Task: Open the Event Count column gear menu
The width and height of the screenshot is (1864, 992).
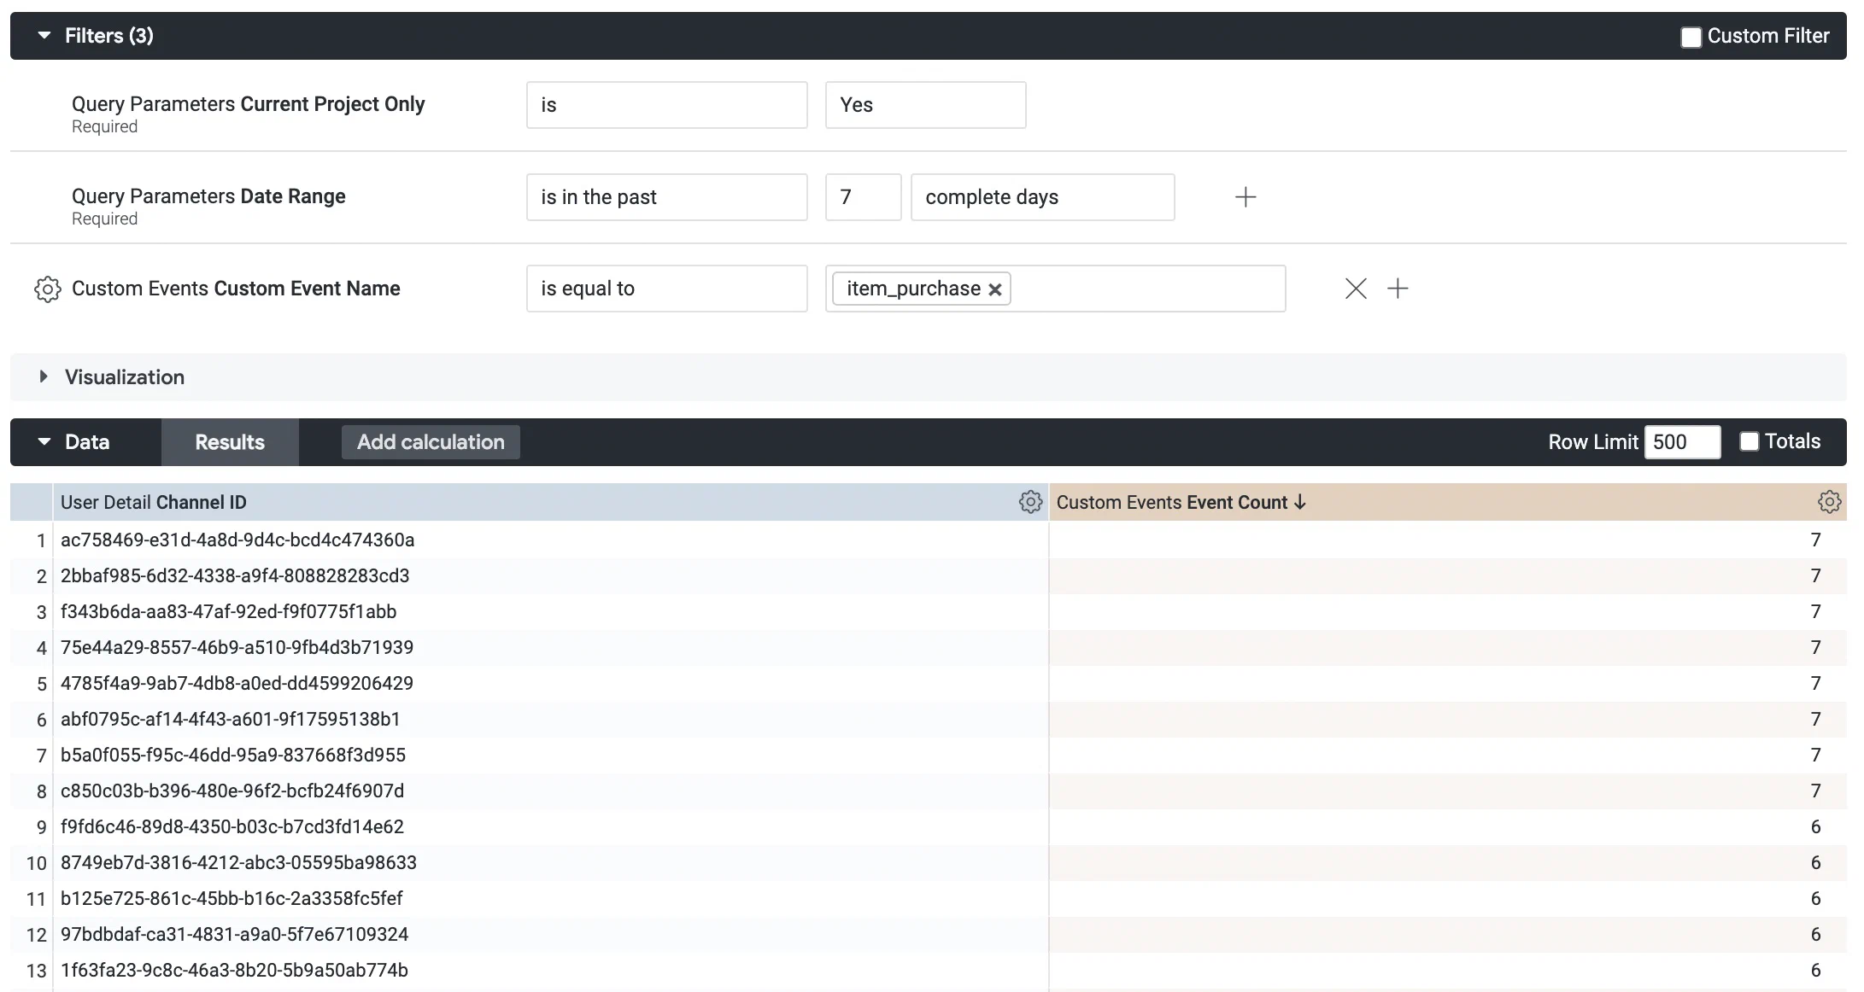Action: pos(1829,502)
